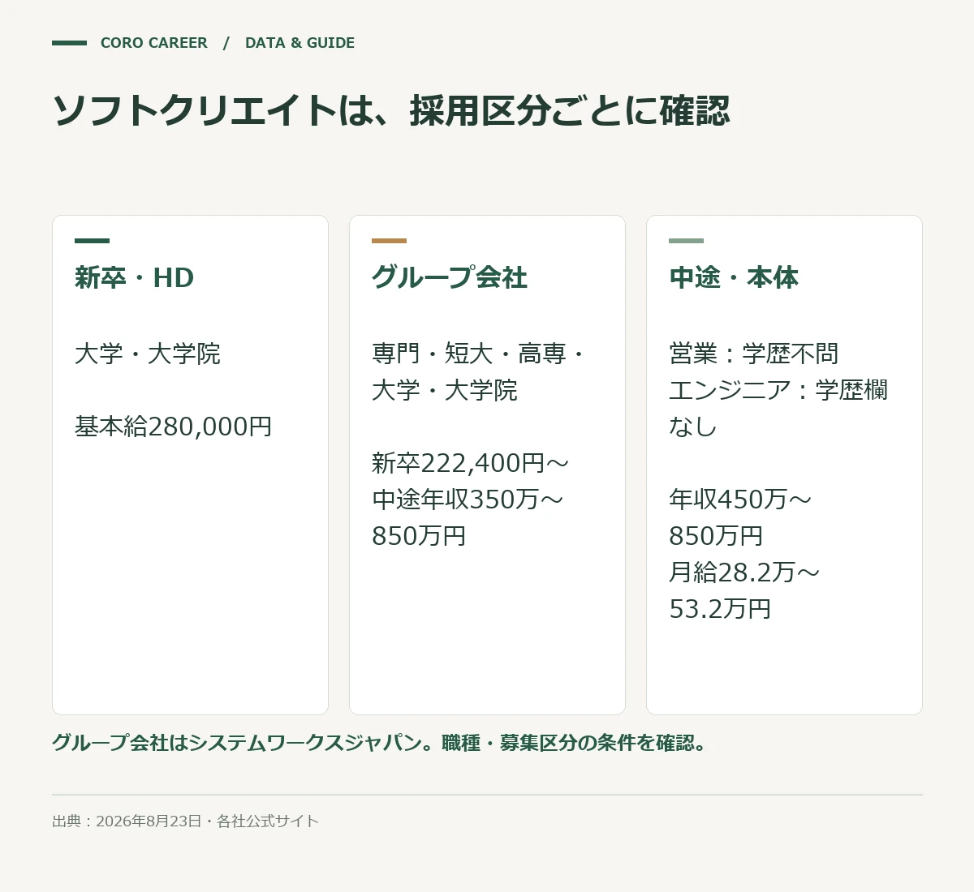Click 大学・大学院 in the グループ会社 card
This screenshot has width=974, height=892.
pyautogui.click(x=445, y=390)
